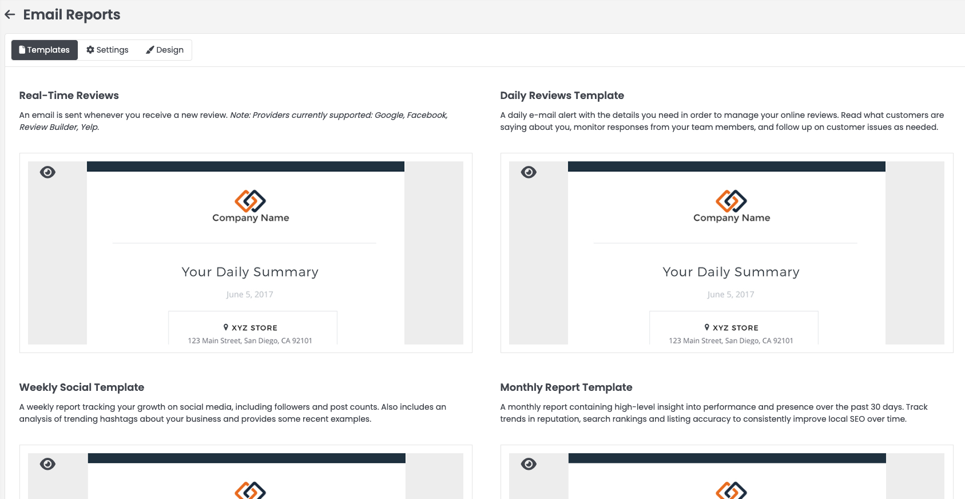Open the Settings tab
Screen dimensions: 965x499
point(108,50)
